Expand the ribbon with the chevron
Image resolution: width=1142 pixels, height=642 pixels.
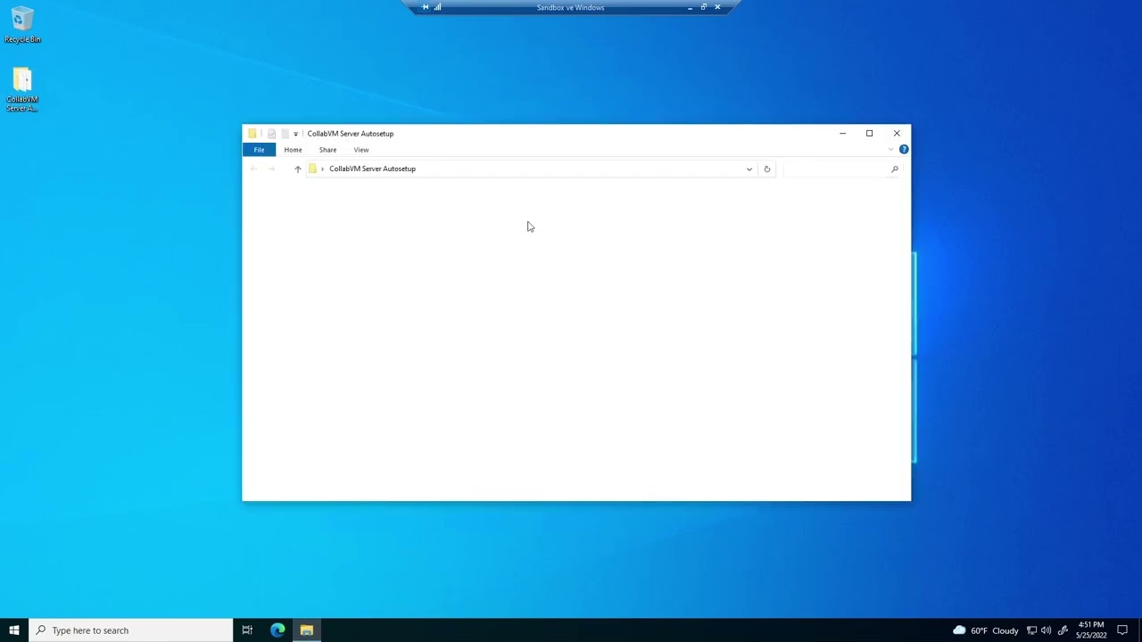(x=890, y=150)
